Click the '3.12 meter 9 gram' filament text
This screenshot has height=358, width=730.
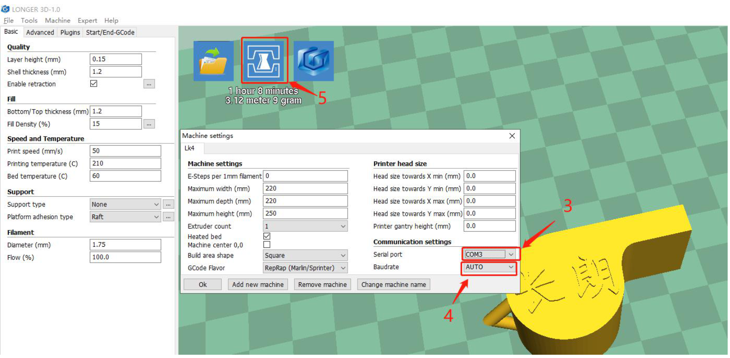263,100
